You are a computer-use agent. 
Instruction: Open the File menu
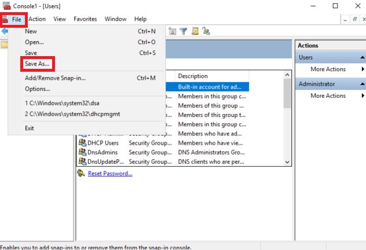point(17,19)
